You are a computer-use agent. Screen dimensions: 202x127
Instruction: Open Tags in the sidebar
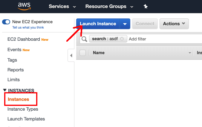(12, 60)
